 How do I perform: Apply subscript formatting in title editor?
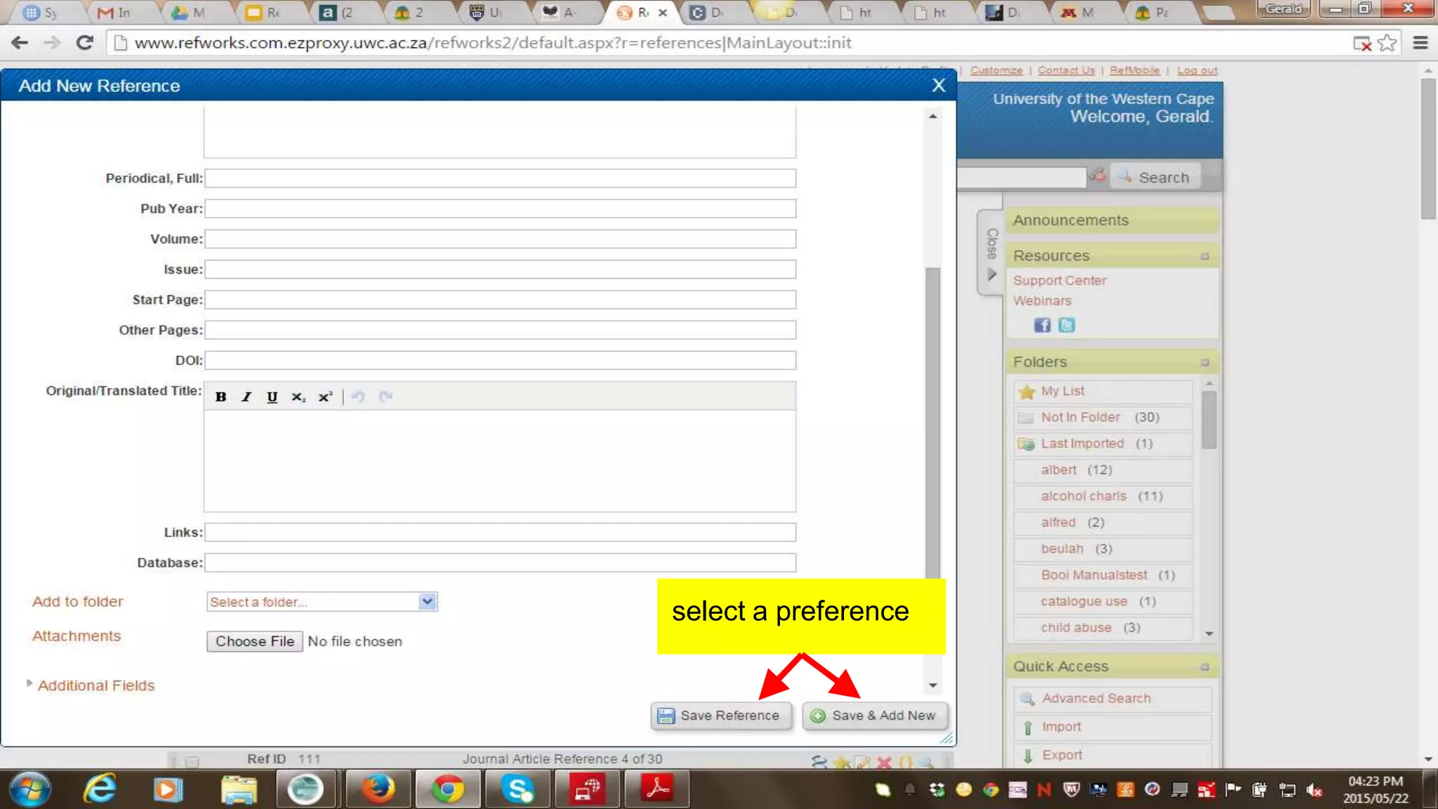298,397
